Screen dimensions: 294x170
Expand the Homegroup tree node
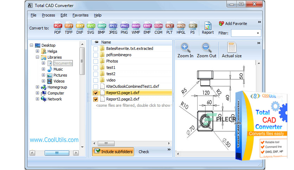[37, 87]
